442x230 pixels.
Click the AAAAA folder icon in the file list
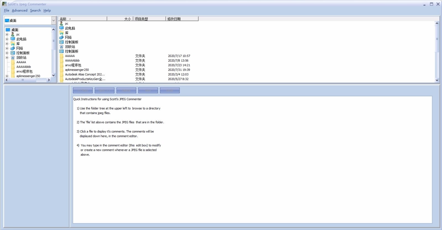[62, 56]
